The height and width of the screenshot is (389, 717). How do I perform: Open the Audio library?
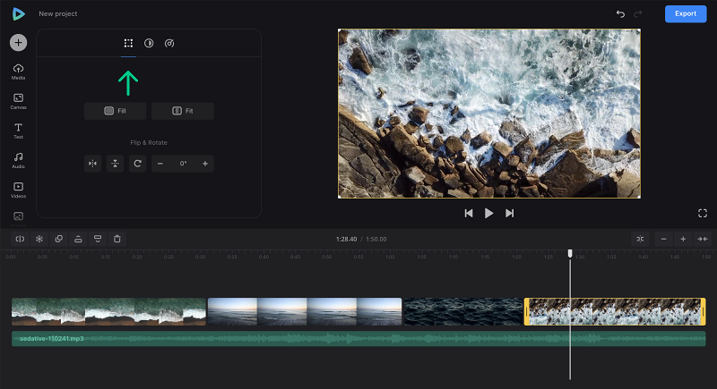tap(18, 161)
